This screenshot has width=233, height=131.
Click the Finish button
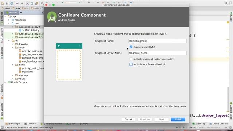pos(178,119)
